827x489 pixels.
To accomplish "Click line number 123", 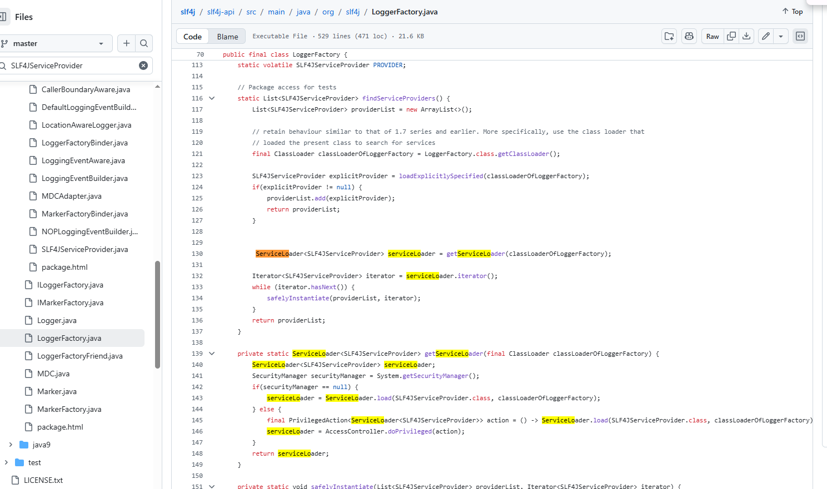I will coord(197,176).
